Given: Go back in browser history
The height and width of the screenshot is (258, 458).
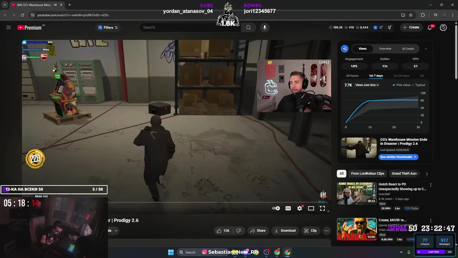Looking at the screenshot, I should 5,15.
